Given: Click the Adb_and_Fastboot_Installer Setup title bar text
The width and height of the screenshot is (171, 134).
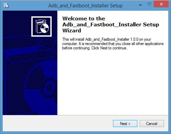Looking at the screenshot, I should tap(85, 6).
